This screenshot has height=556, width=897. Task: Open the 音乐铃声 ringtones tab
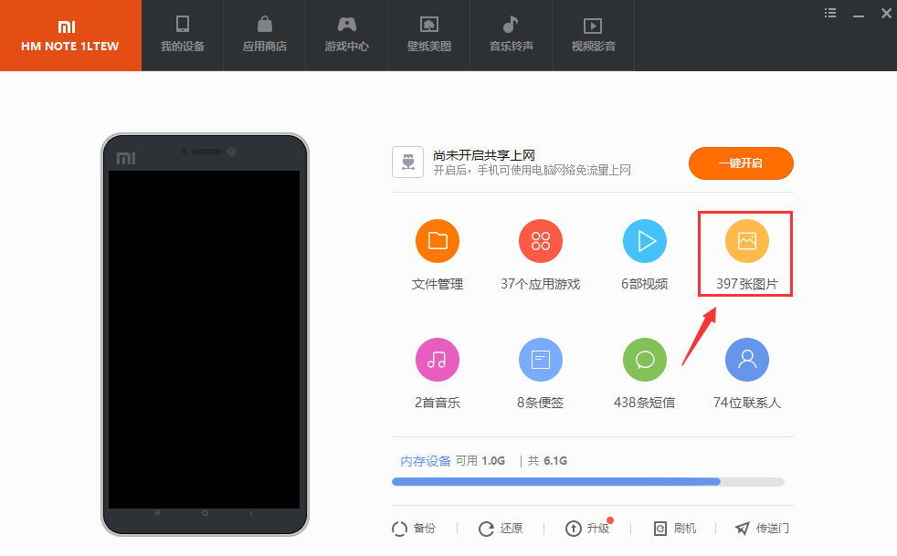[x=511, y=36]
